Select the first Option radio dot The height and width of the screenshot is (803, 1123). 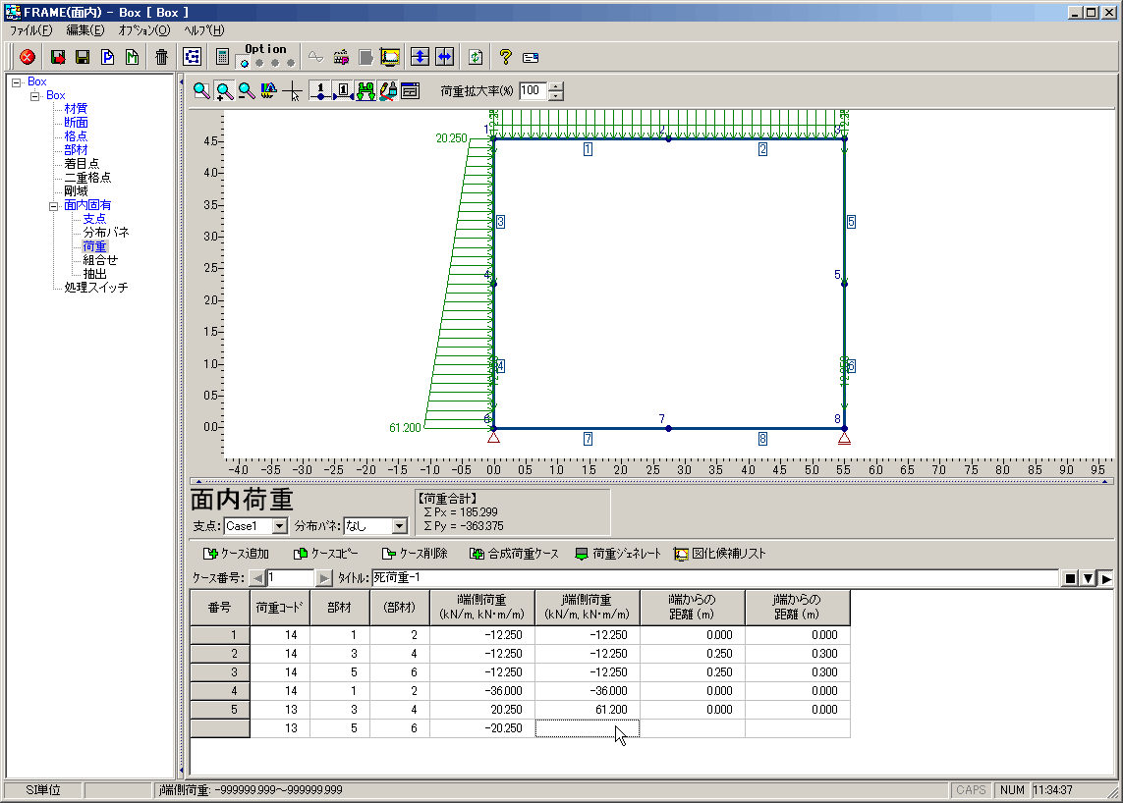click(x=245, y=63)
